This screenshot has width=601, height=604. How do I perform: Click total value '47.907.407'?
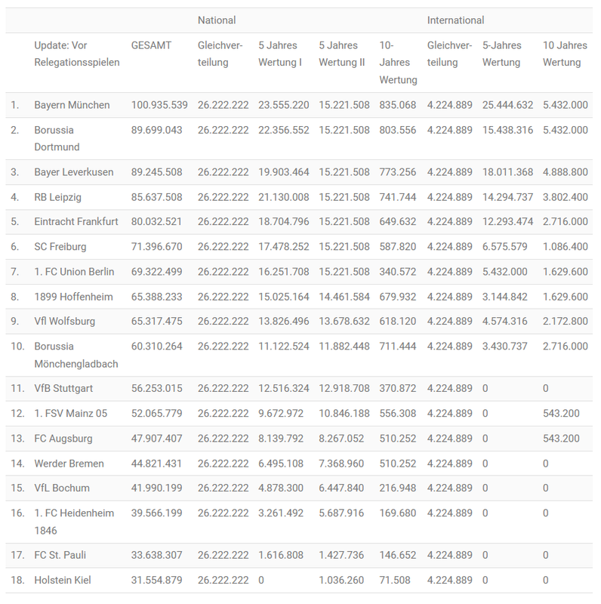pyautogui.click(x=156, y=439)
